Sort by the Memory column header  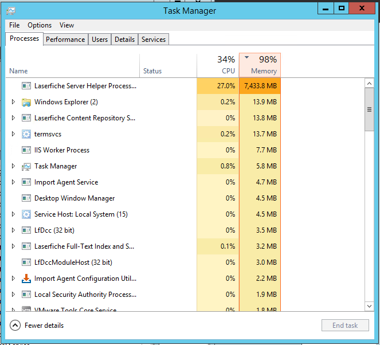tap(260, 65)
